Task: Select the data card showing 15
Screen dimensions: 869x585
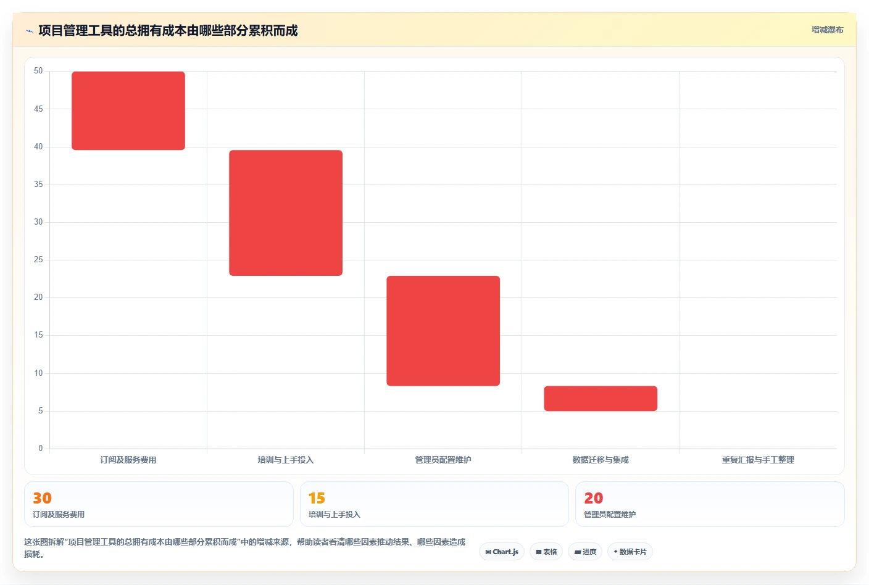Action: point(434,504)
